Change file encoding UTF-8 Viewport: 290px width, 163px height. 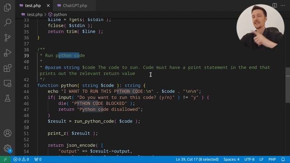pos(249,159)
